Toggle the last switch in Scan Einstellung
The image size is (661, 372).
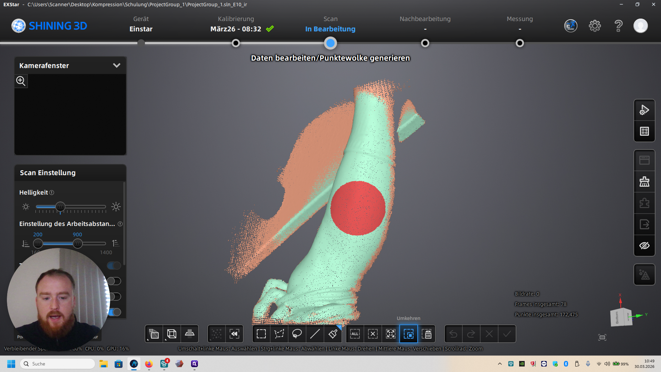(115, 312)
